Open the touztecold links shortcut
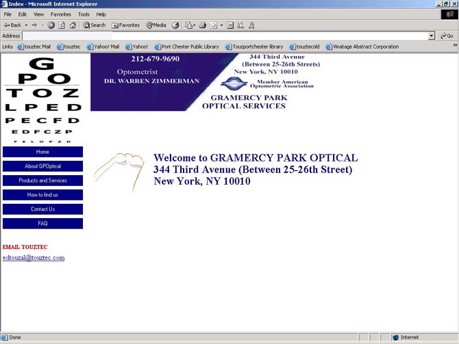The height and width of the screenshot is (344, 459). [x=304, y=47]
